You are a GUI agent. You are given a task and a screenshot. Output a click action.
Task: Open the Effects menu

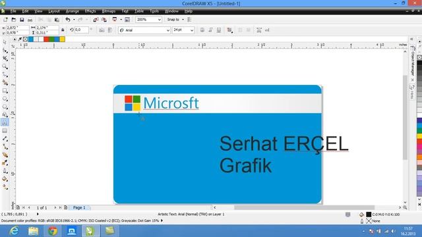[x=90, y=11]
